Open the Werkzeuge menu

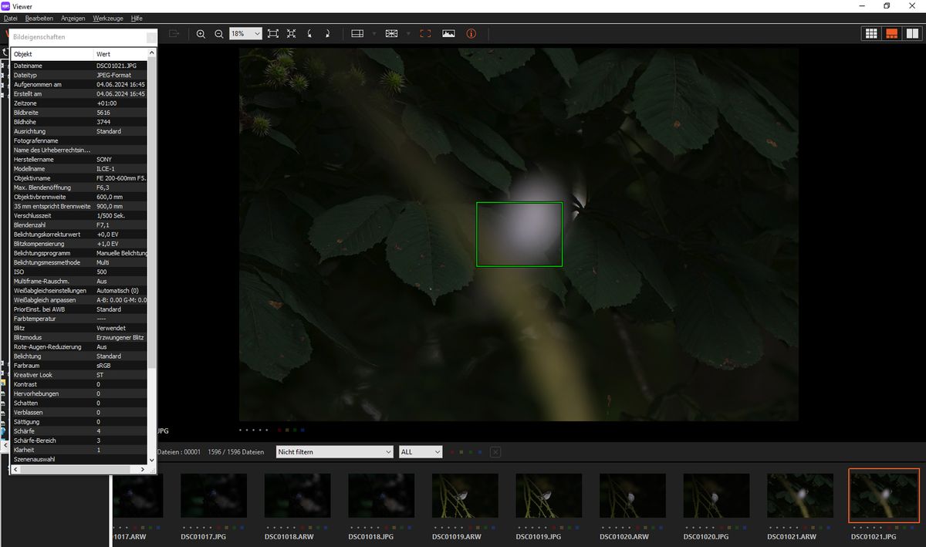pos(106,18)
